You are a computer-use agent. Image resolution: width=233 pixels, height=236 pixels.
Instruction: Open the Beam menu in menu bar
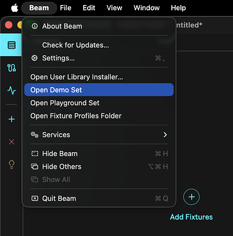(39, 8)
